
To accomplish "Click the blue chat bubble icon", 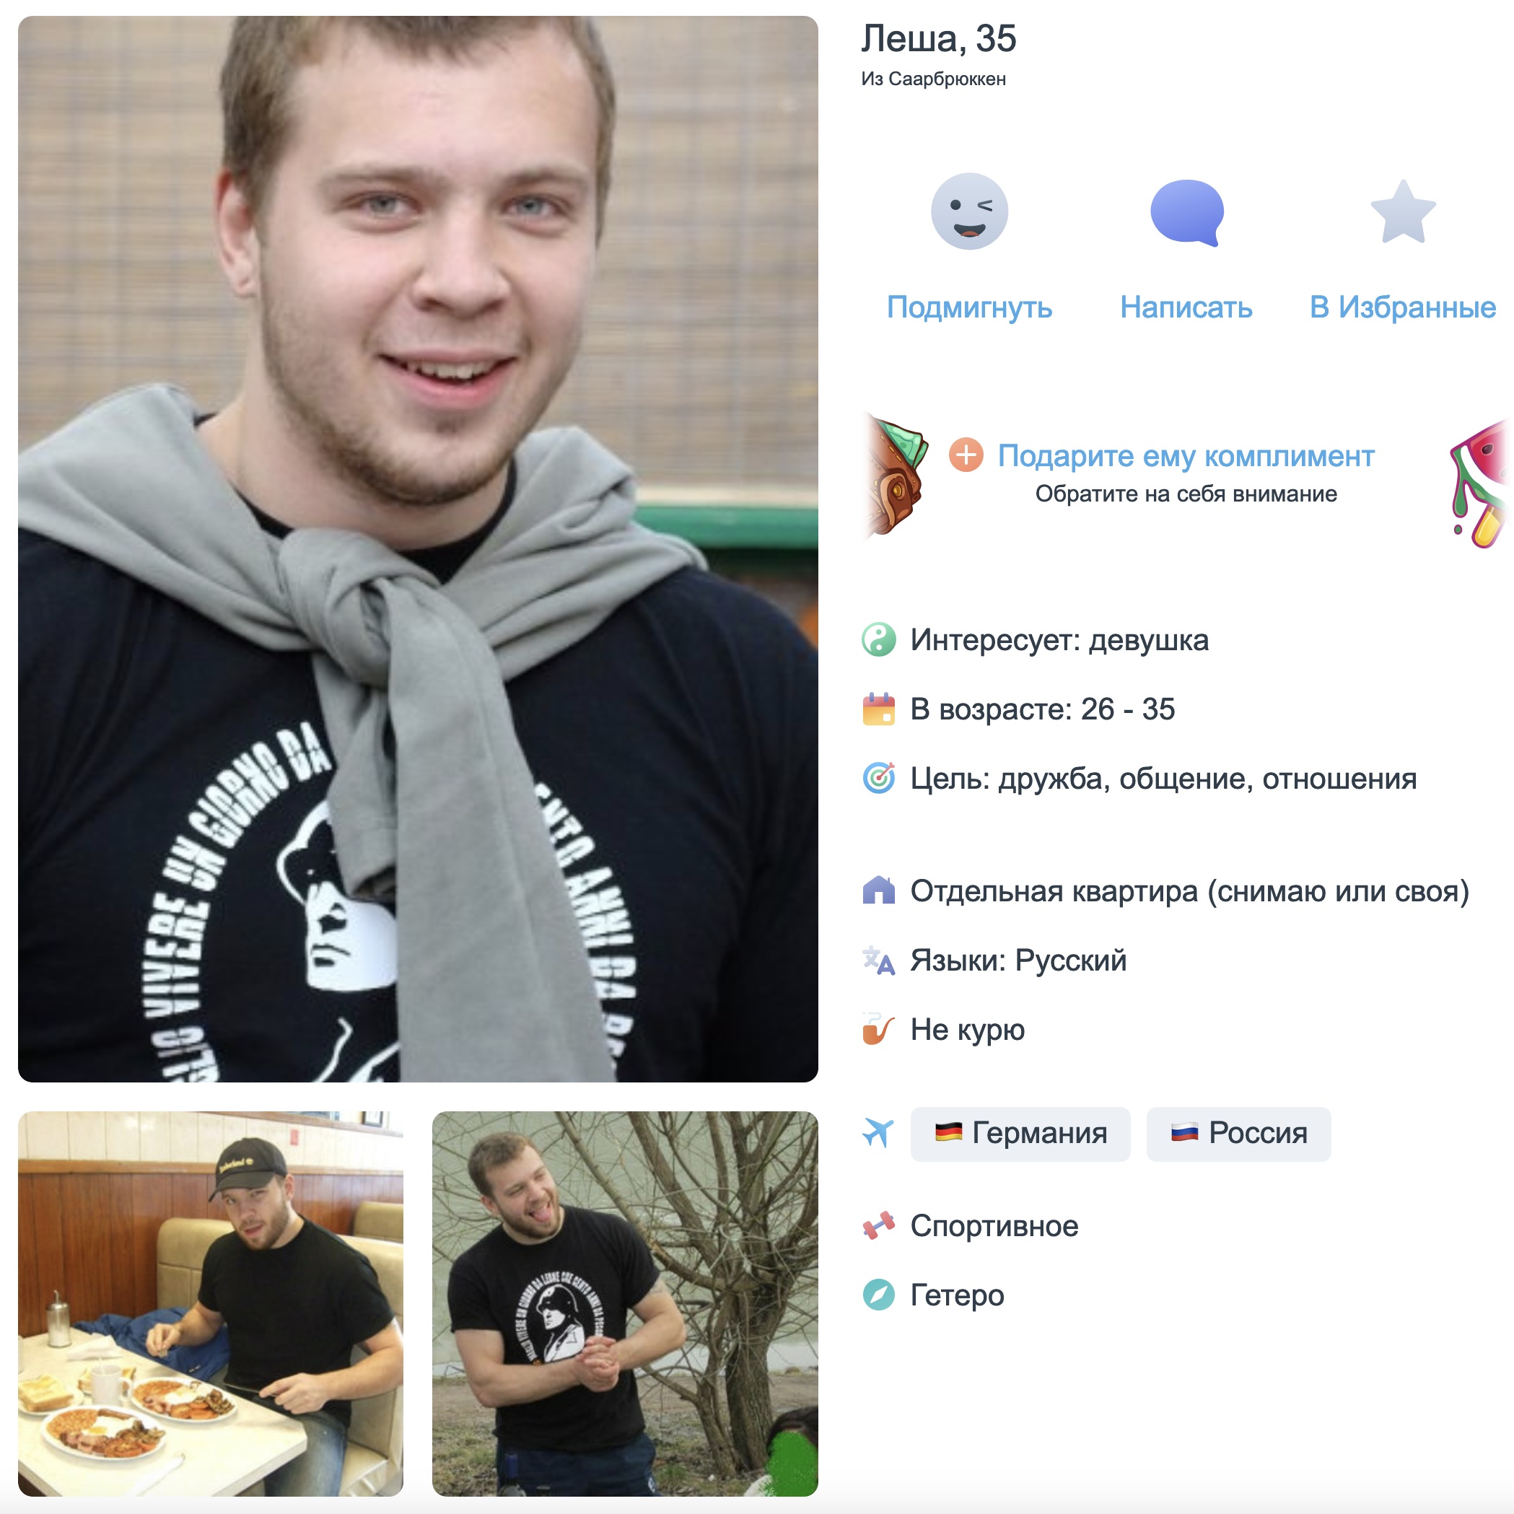I will pyautogui.click(x=1186, y=212).
